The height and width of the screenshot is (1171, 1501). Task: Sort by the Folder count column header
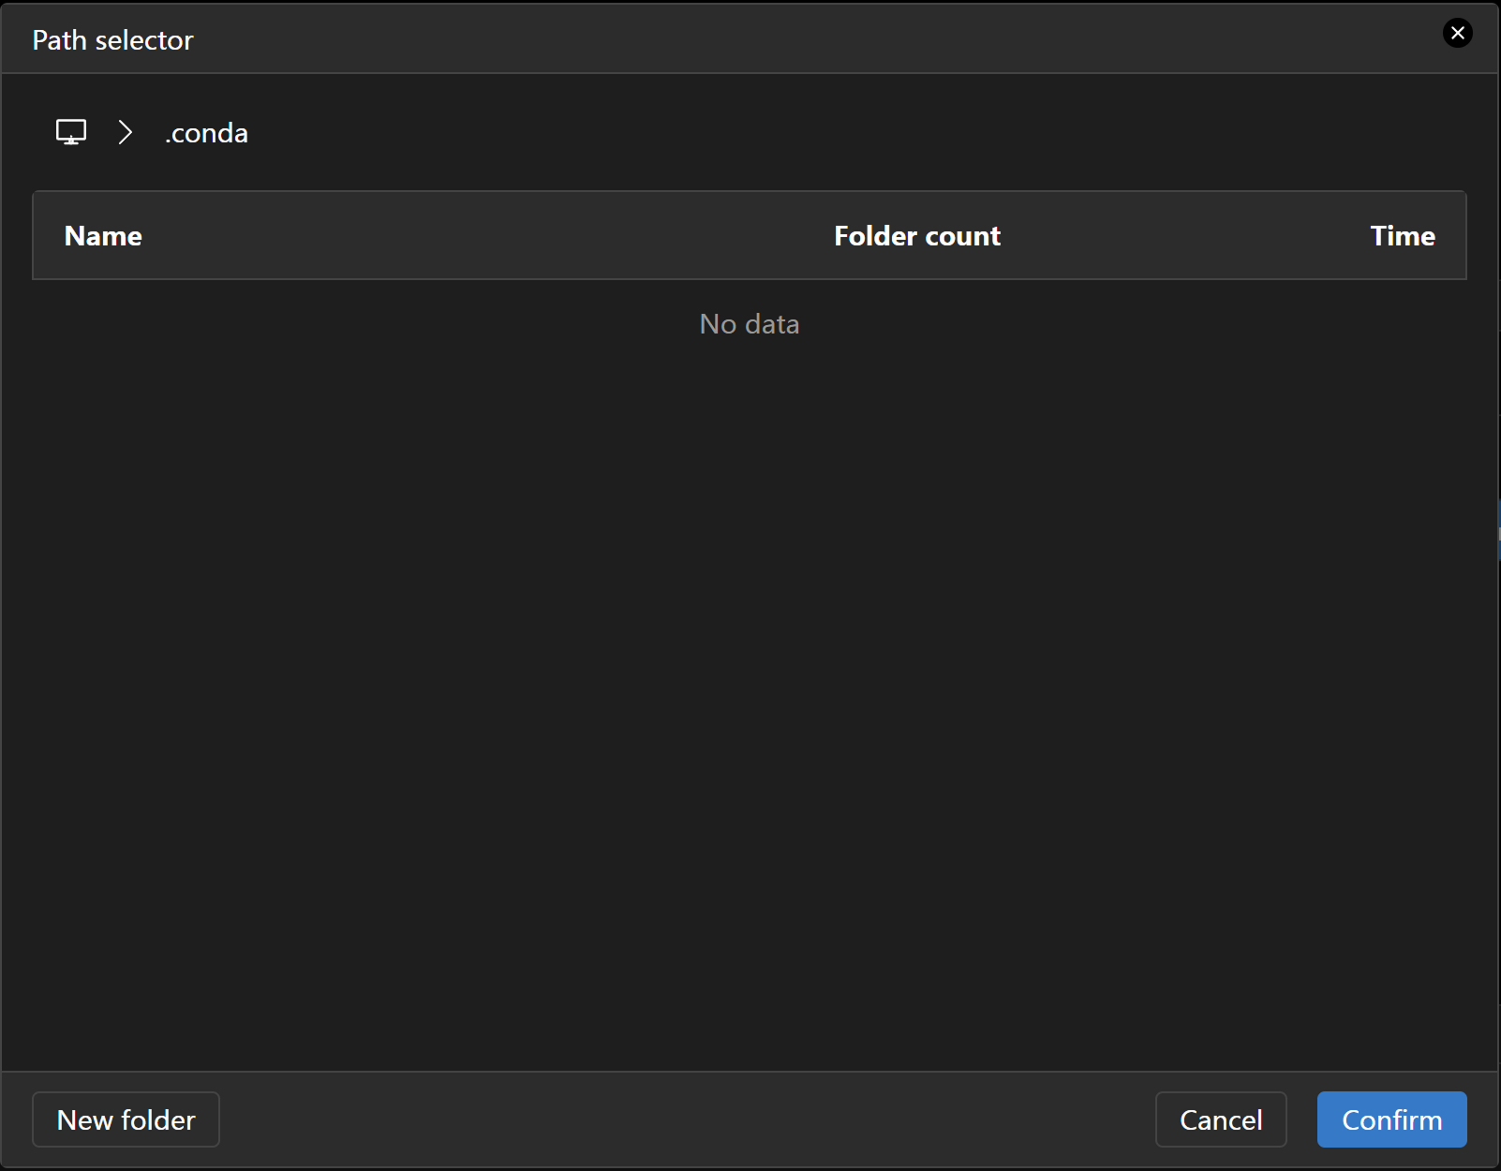pyautogui.click(x=916, y=236)
